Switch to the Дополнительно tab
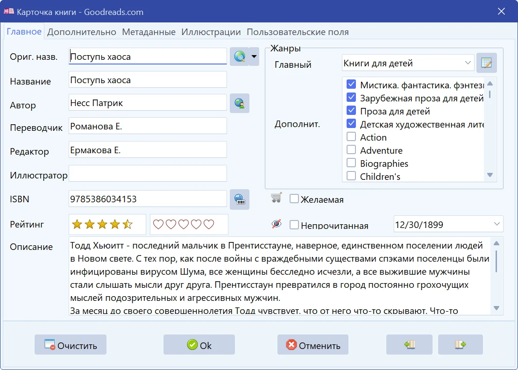Screen dimensions: 518x370 click(x=82, y=32)
